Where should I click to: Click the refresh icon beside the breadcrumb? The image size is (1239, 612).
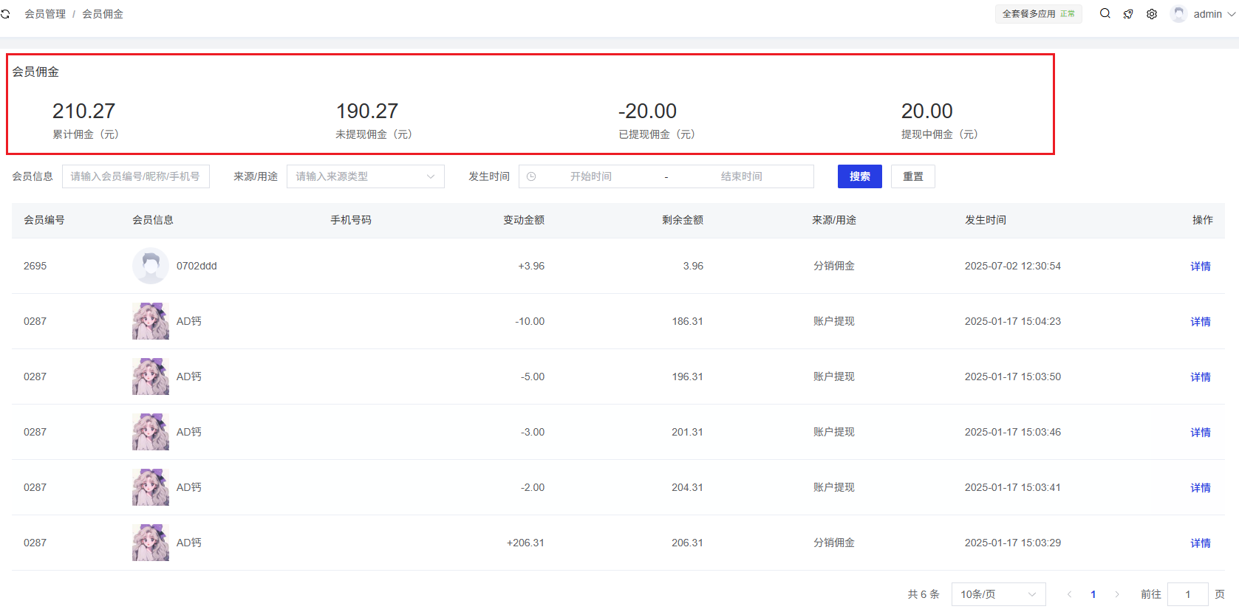[5, 14]
